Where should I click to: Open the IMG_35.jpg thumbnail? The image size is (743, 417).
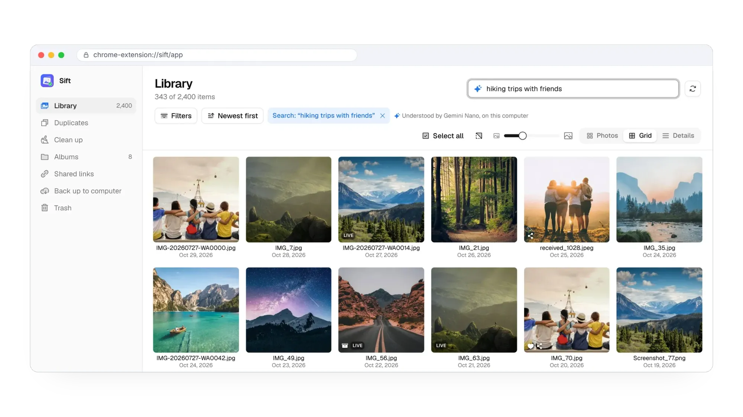click(659, 199)
